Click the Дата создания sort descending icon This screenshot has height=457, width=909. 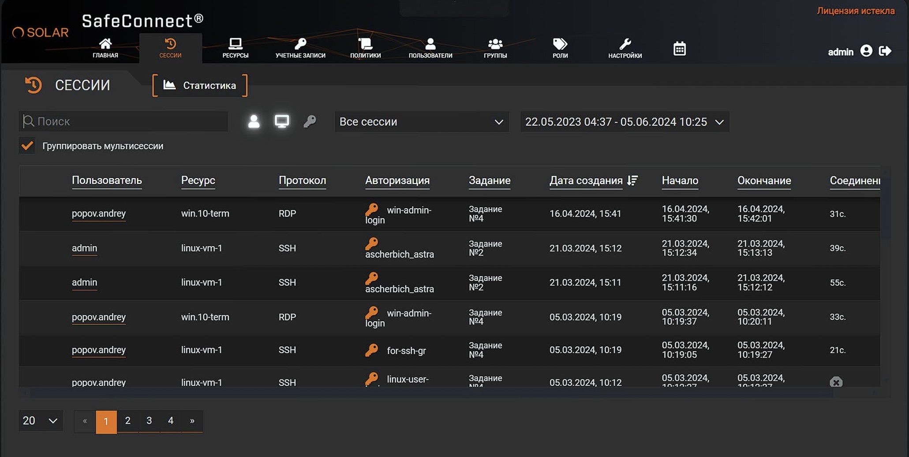633,180
